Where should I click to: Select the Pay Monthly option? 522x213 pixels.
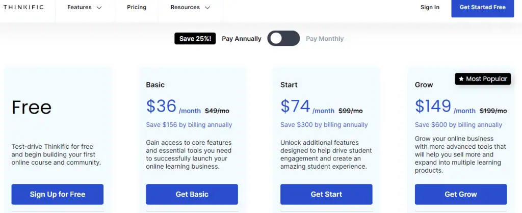[325, 39]
